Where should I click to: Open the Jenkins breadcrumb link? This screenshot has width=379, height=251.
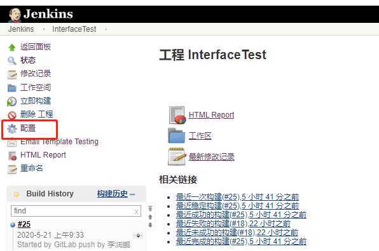point(21,29)
